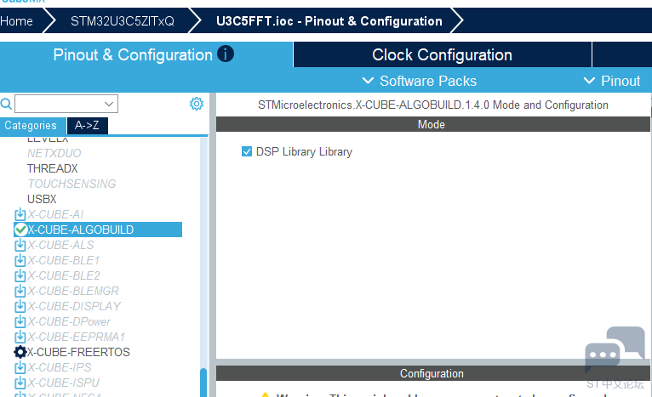Click the download icon beside X-CUBE-BLE1
The width and height of the screenshot is (652, 397).
coord(20,260)
